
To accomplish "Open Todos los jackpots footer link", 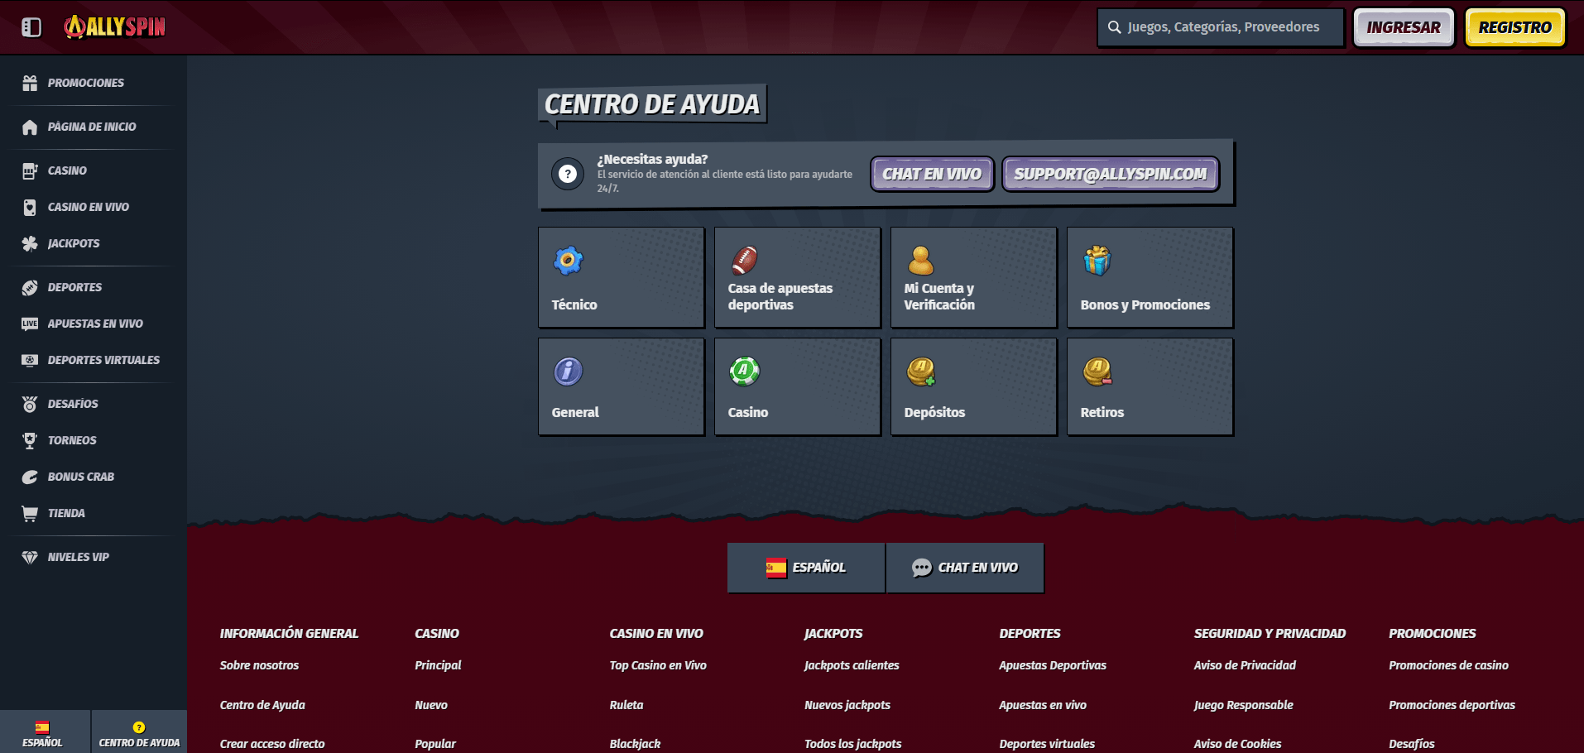I will (x=852, y=744).
